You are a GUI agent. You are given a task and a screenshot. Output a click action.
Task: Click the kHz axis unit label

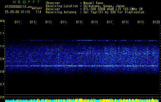tap(3, 21)
